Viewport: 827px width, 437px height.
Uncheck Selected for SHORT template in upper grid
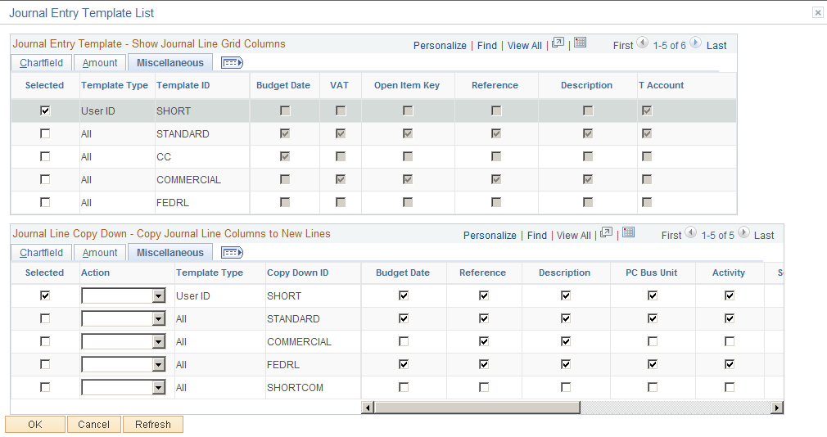(x=45, y=110)
